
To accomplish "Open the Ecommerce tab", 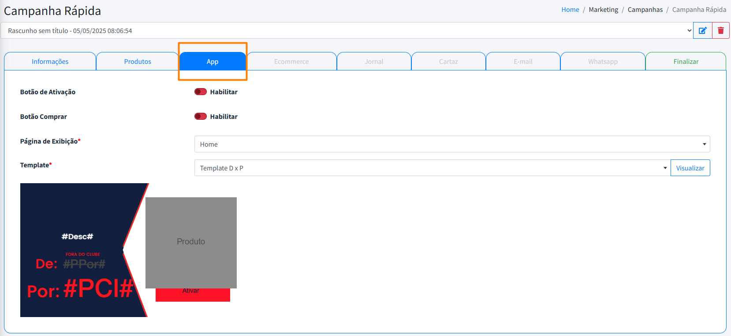I will pyautogui.click(x=291, y=62).
